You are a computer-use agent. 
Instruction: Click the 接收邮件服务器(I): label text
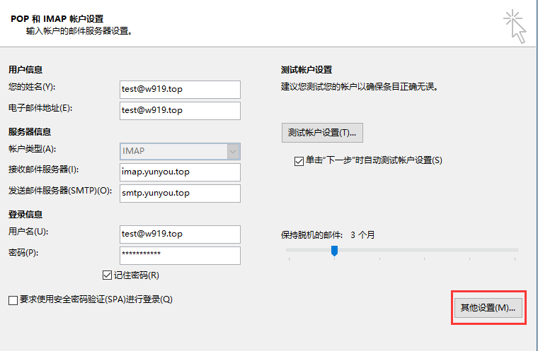pyautogui.click(x=42, y=169)
